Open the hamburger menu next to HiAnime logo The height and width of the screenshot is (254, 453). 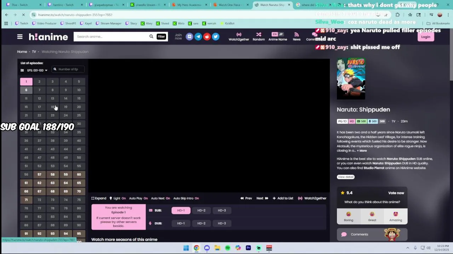(20, 37)
